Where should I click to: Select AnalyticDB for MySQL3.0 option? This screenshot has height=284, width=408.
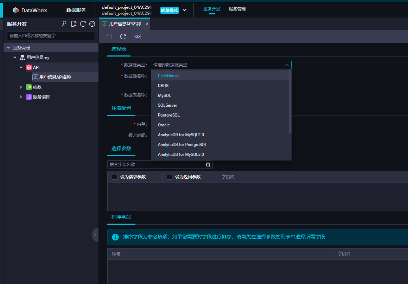click(x=220, y=155)
